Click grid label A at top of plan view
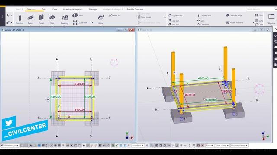Viewport: 277px width, 155px height. click(57, 59)
